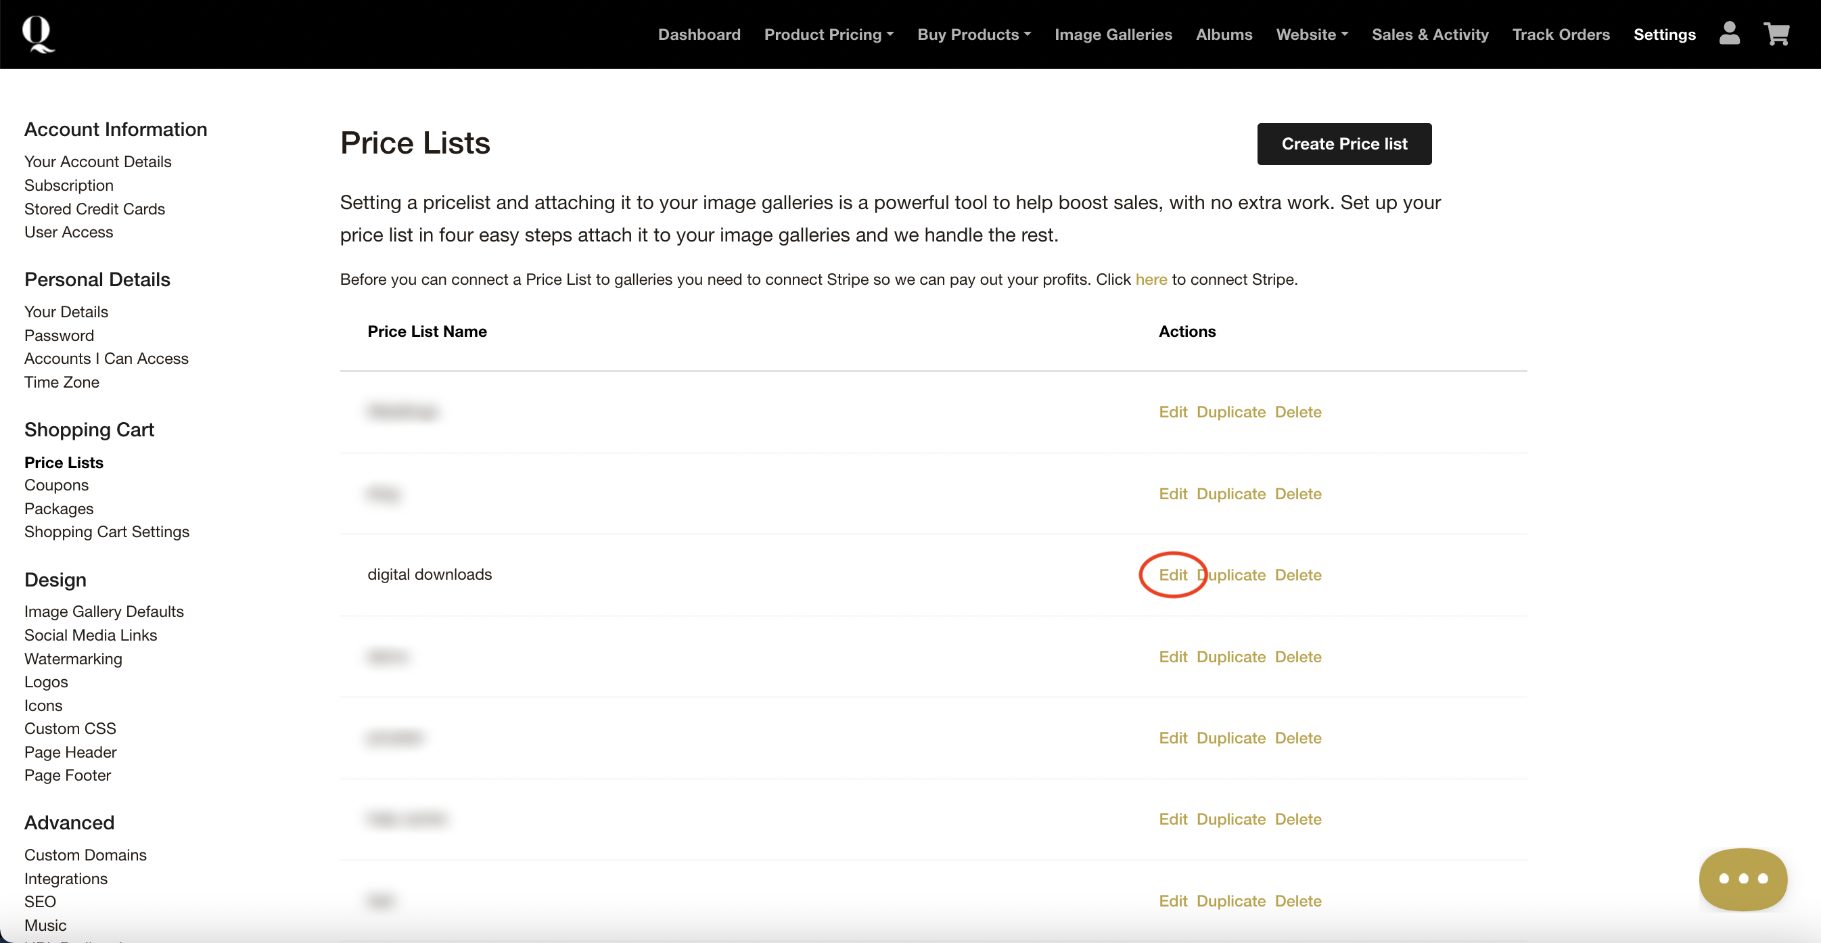
Task: Click the Create Price list button
Action: point(1344,144)
